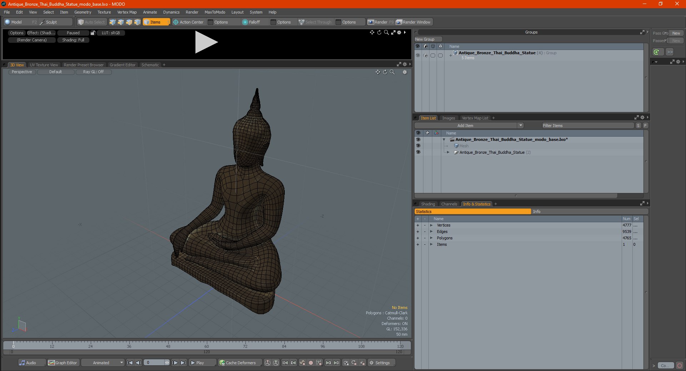Open the Info section header
The width and height of the screenshot is (686, 371).
[590, 212]
